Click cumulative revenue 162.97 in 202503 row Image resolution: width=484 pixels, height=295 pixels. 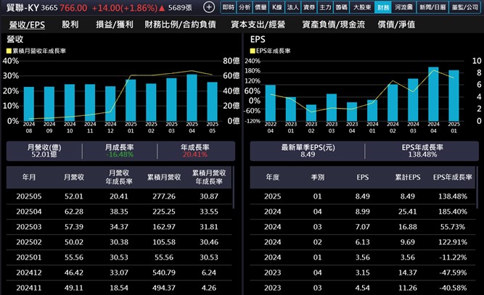pyautogui.click(x=164, y=227)
